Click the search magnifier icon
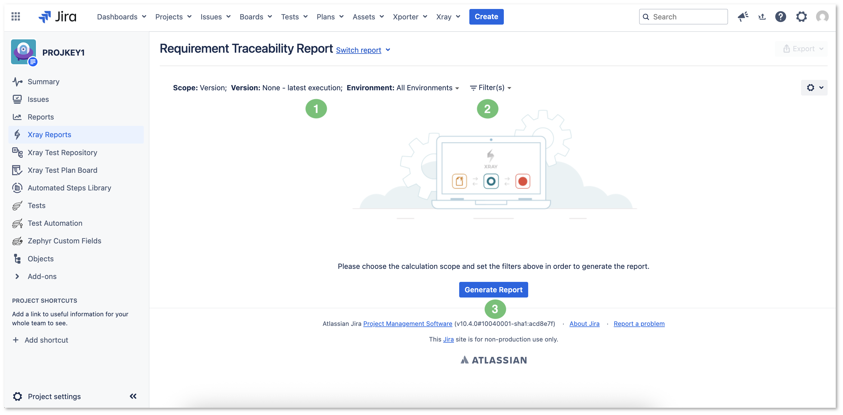This screenshot has height=415, width=843. (646, 17)
